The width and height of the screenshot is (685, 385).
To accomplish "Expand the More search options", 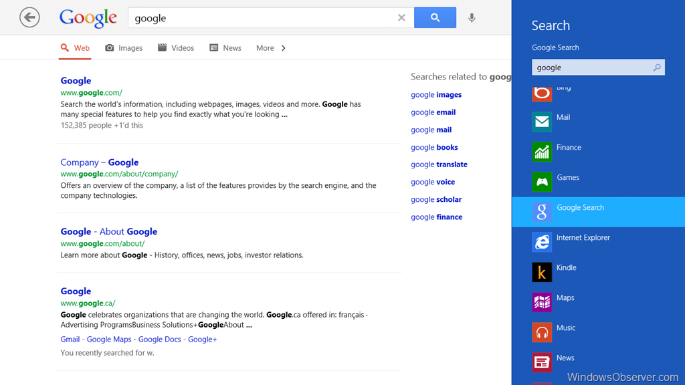I will 271,48.
